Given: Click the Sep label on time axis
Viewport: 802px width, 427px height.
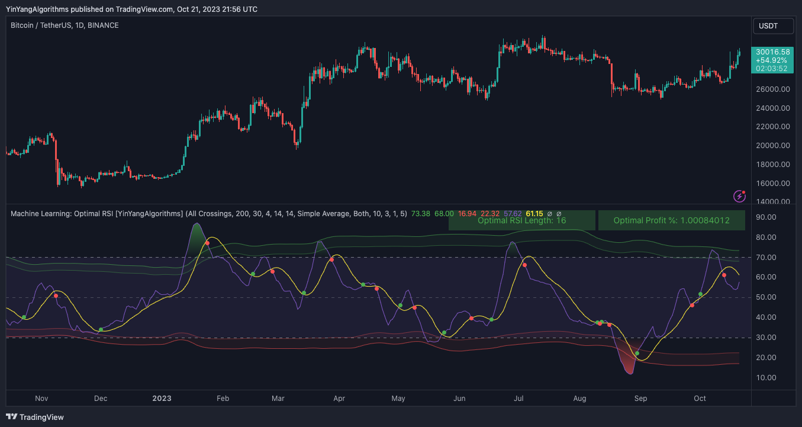Looking at the screenshot, I should tap(640, 399).
